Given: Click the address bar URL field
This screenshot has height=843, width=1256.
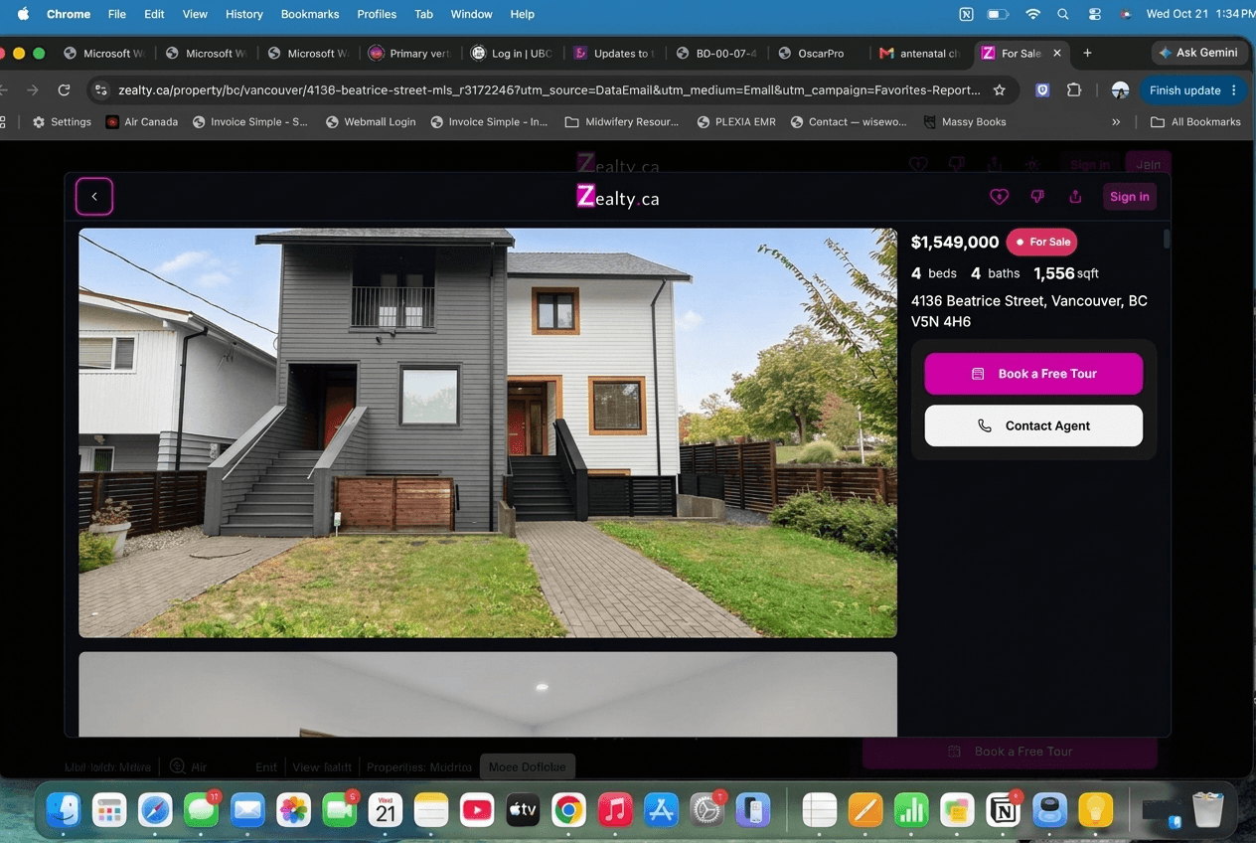Looking at the screenshot, I should click(x=549, y=90).
